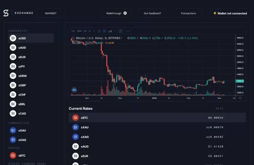Click the Synthetix Exchange logo

click(x=6, y=13)
